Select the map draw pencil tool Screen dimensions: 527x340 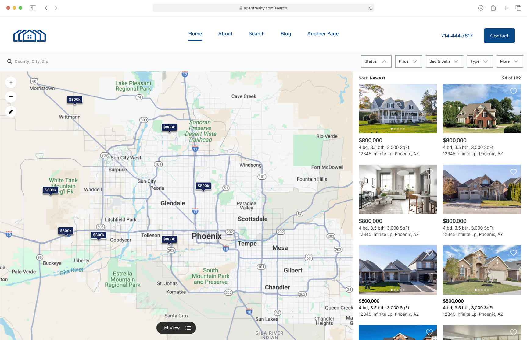[x=11, y=111]
